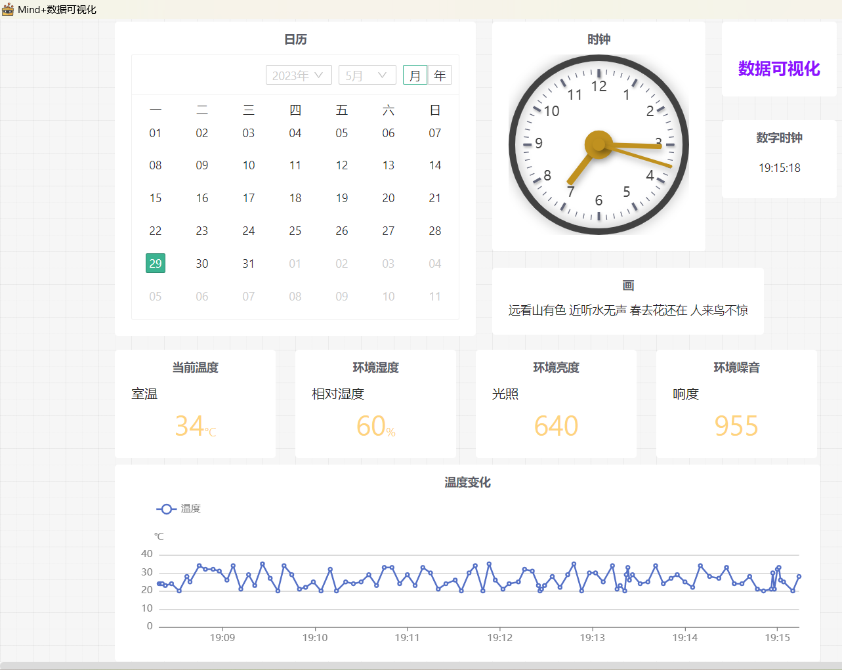Click weekday header 四
The image size is (842, 670).
pyautogui.click(x=295, y=110)
